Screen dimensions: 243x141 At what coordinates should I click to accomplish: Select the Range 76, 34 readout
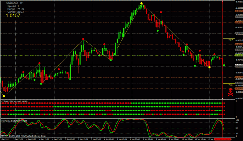point(16,9)
